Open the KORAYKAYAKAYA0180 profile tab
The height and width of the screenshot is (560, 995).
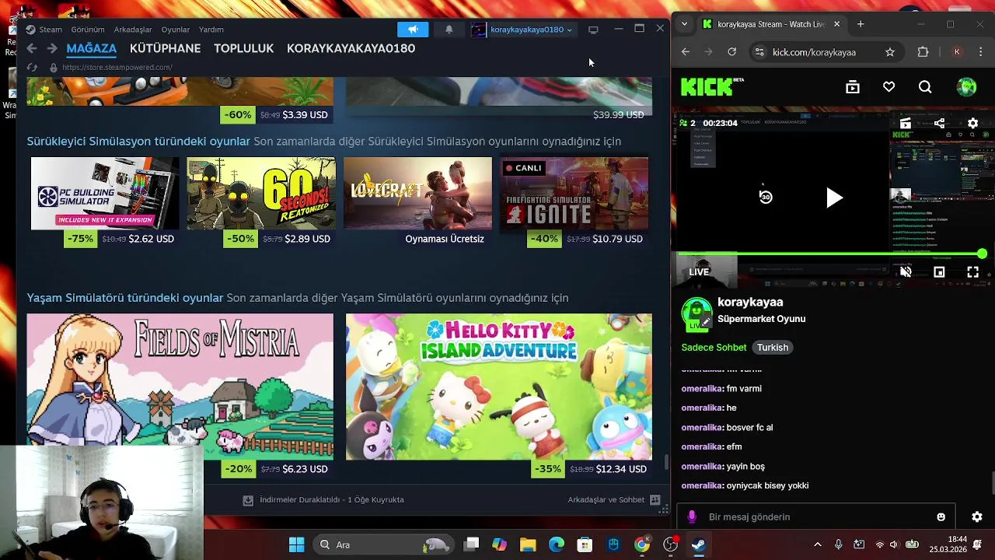351,48
